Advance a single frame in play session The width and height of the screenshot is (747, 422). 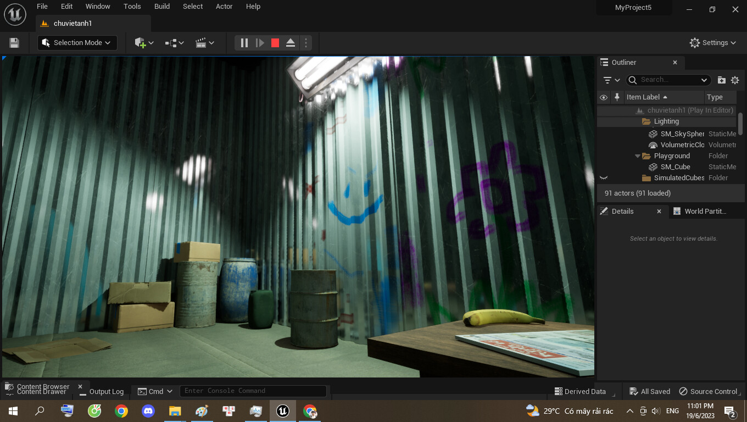(x=260, y=43)
